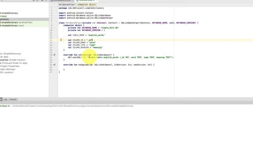253x142 pixels.
Task: Click the override gutter icon beside onUpgrade
Action: (x=55, y=65)
